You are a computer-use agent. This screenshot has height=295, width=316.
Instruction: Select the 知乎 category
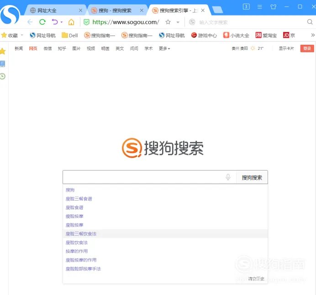(x=62, y=48)
